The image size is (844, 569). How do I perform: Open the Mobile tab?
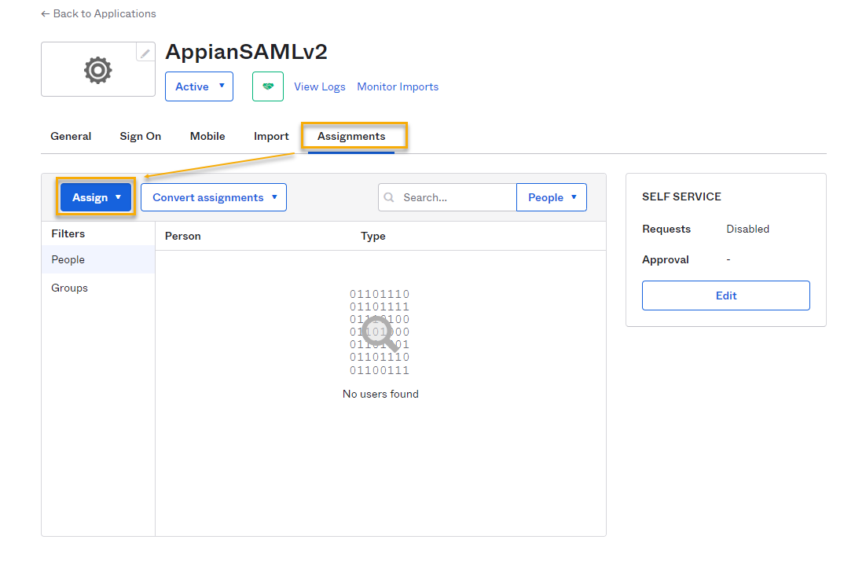tap(207, 136)
